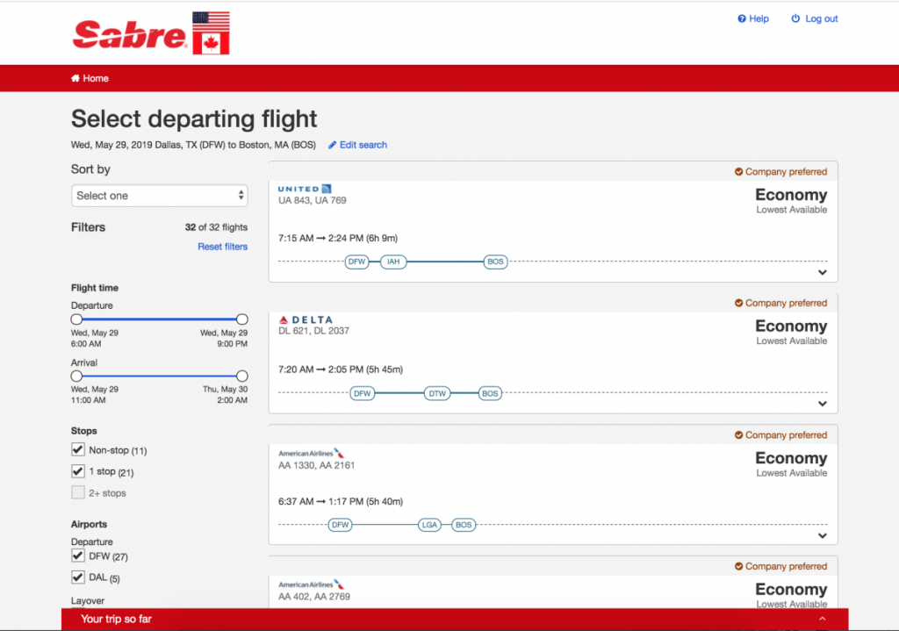Viewport: 899px width, 631px height.
Task: Click the 32 of 32 flights count
Action: [216, 227]
